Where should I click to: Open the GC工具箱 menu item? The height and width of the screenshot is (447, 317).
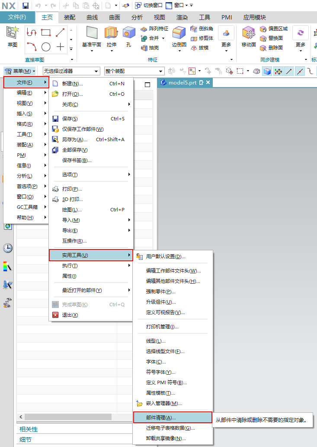(x=26, y=207)
